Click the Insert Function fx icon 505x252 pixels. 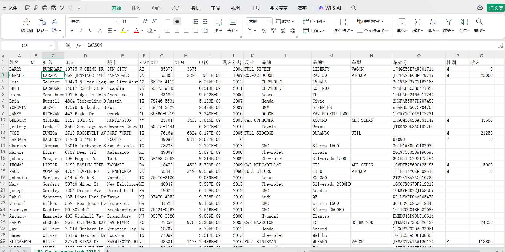pyautogui.click(x=78, y=45)
